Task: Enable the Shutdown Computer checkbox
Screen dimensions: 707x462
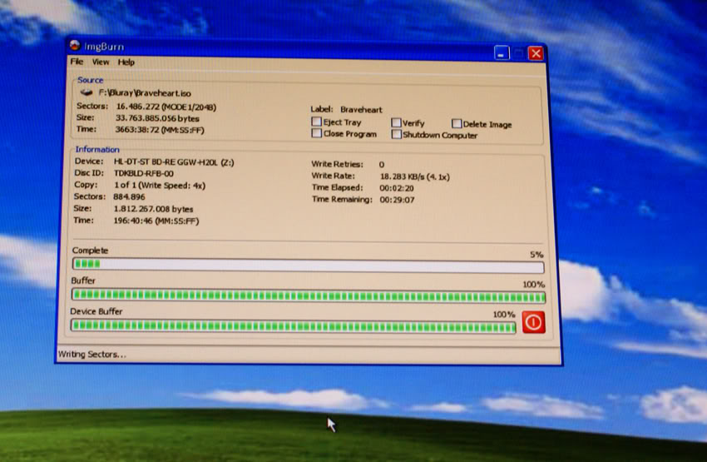Action: pos(397,134)
